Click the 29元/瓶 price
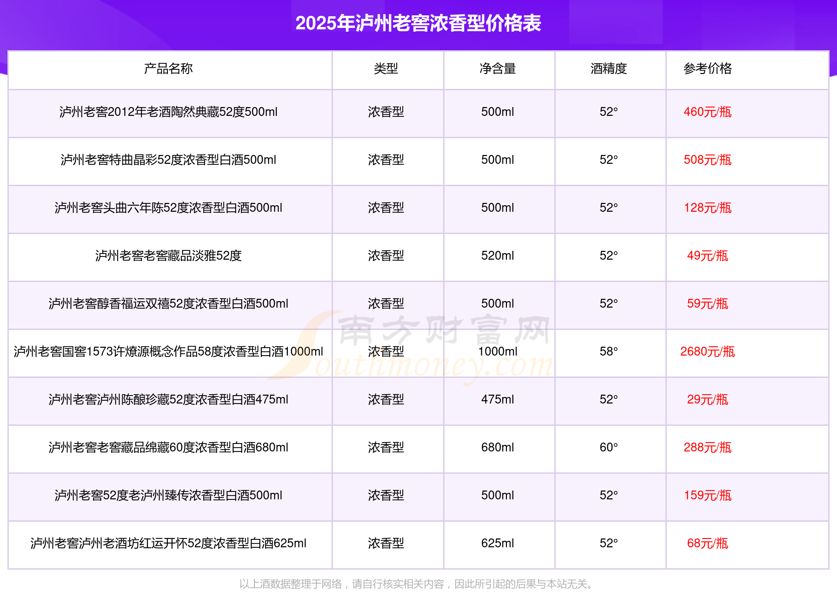Image resolution: width=837 pixels, height=605 pixels. point(707,400)
